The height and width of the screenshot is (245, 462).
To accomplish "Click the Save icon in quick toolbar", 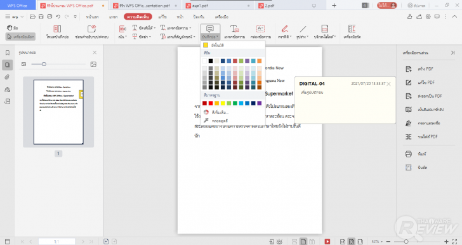I will 41,17.
